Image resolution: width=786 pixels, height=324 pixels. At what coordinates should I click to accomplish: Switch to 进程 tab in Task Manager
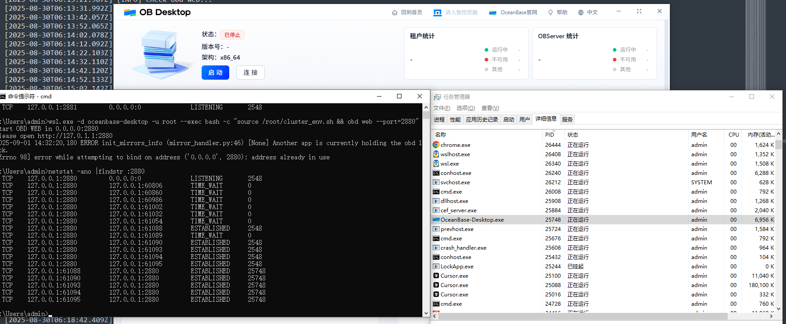click(x=439, y=119)
